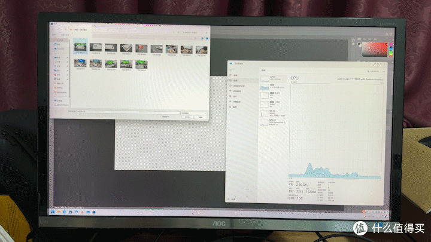
Task: Select the thumbnail showing a red object
Action: (141, 48)
